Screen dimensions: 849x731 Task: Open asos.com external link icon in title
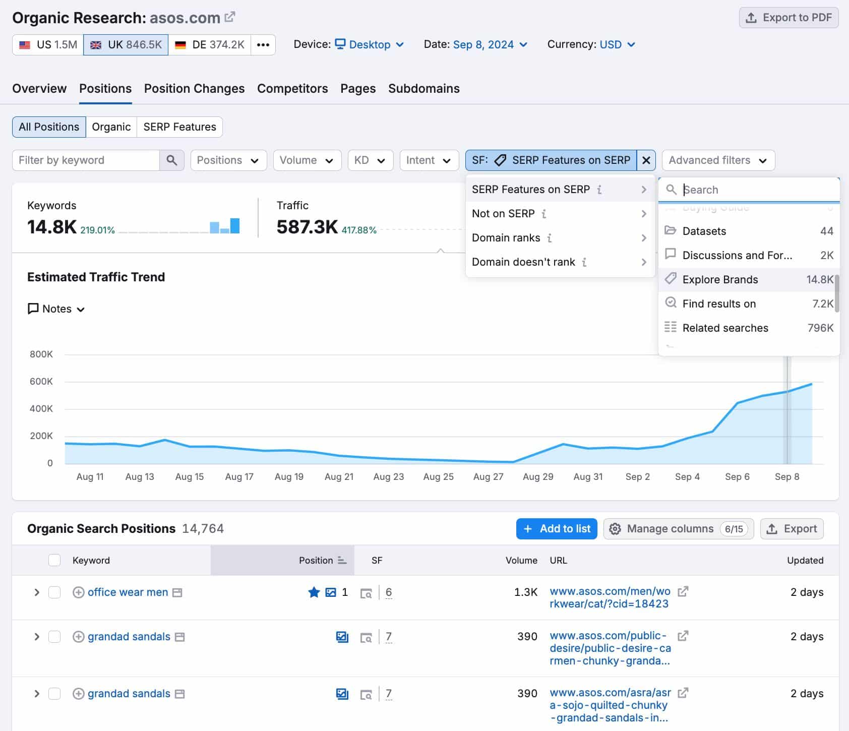[230, 17]
